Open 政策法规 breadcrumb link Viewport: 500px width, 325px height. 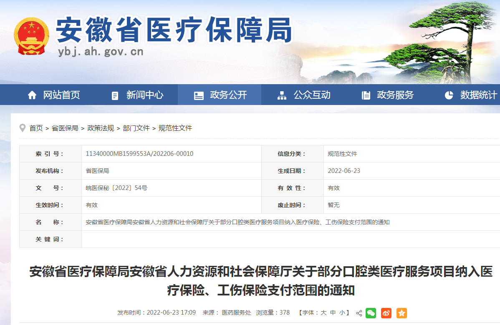101,128
